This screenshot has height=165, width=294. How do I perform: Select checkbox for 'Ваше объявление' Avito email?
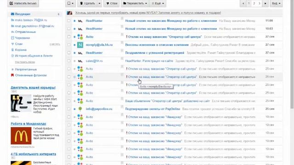click(x=69, y=101)
